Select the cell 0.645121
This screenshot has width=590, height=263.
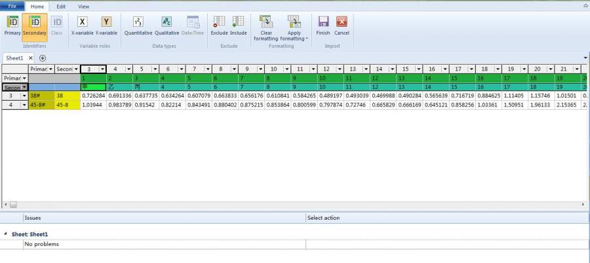tap(436, 105)
